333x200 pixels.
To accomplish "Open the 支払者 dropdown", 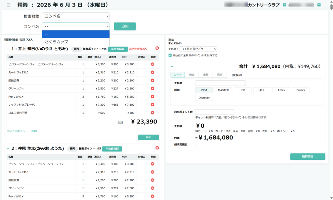I will click(x=198, y=49).
